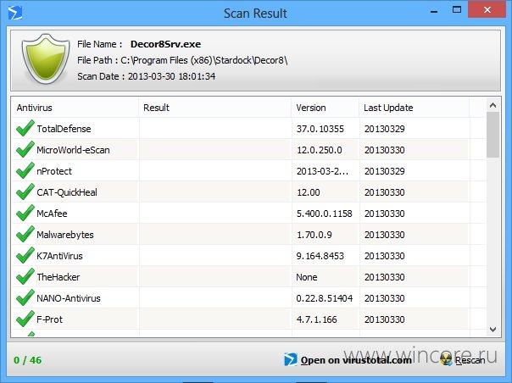Click version 5.400.0.1158 cell
This screenshot has height=383, width=512.
pyautogui.click(x=325, y=214)
